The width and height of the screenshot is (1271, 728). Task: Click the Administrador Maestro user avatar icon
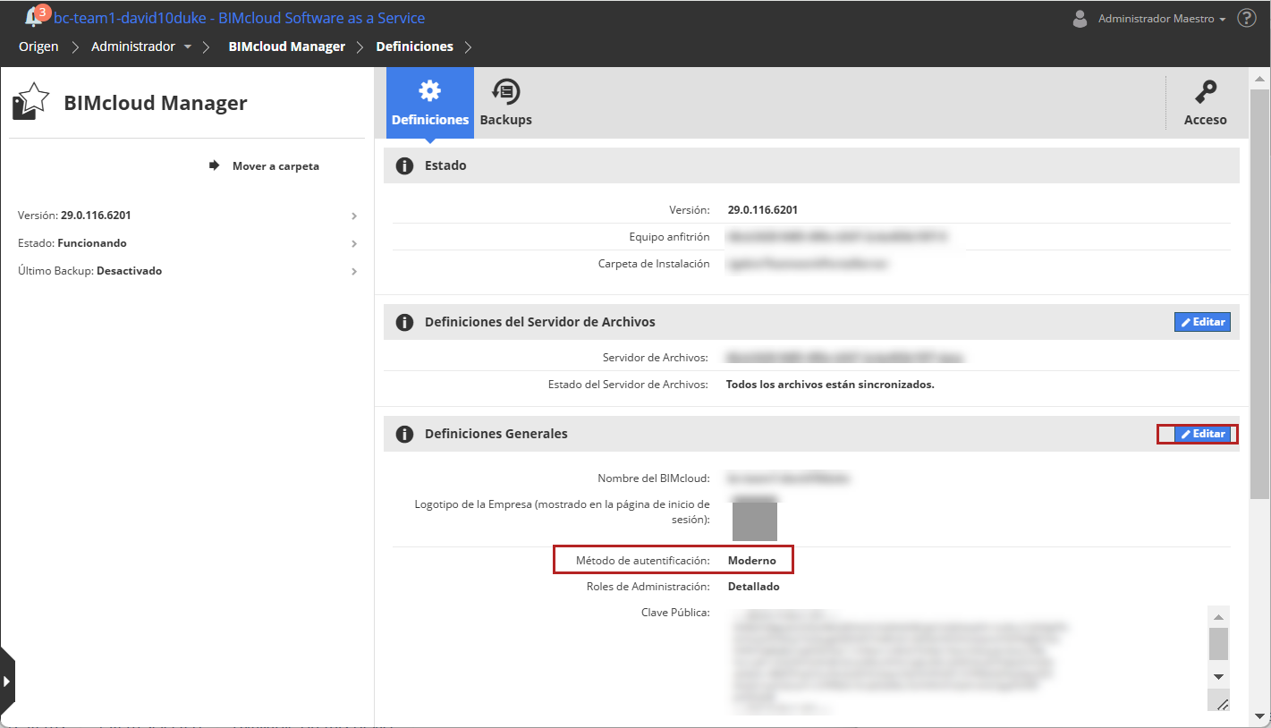(1080, 19)
